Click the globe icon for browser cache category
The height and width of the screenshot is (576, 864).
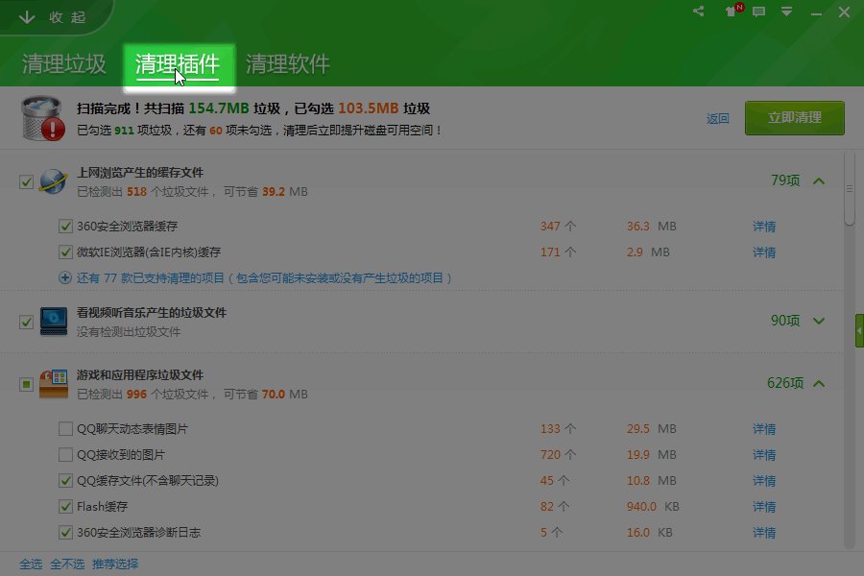[53, 180]
